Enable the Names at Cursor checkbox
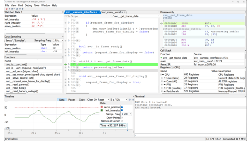Viewport: 251px width, 141px height. [122, 121]
